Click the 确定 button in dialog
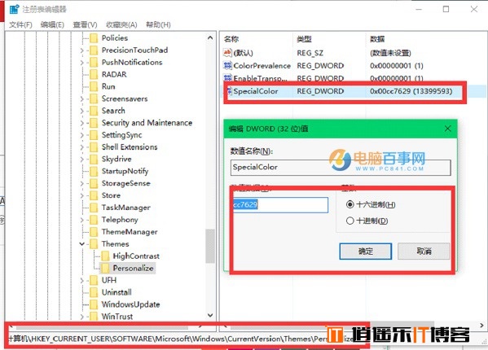The width and height of the screenshot is (488, 350). (x=365, y=251)
